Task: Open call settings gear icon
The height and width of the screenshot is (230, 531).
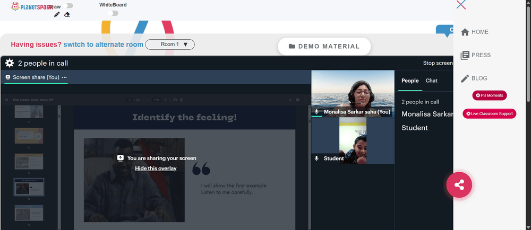Action: pos(10,63)
